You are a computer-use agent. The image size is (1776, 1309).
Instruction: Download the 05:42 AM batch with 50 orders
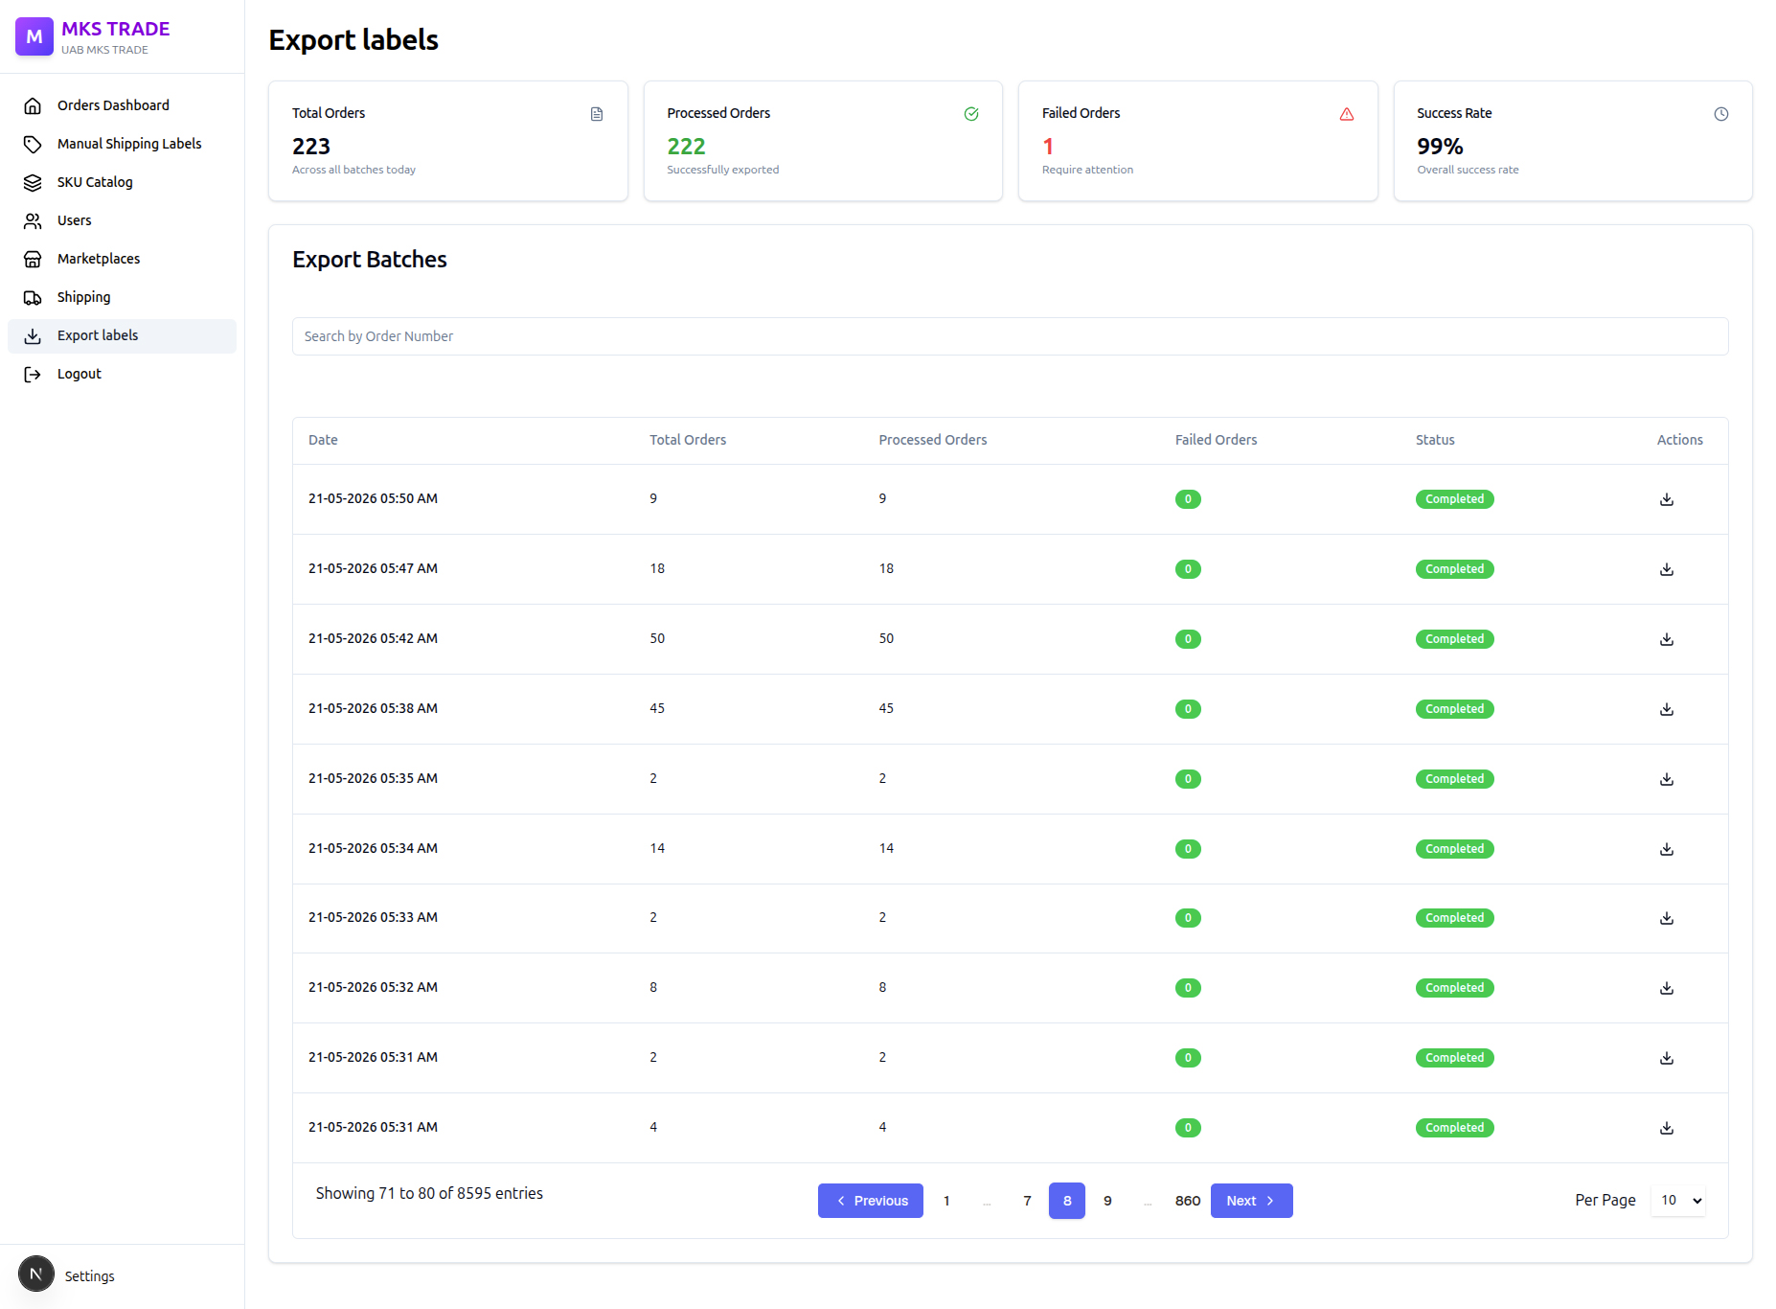tap(1667, 639)
